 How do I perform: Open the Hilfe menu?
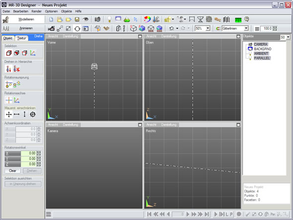[78, 11]
